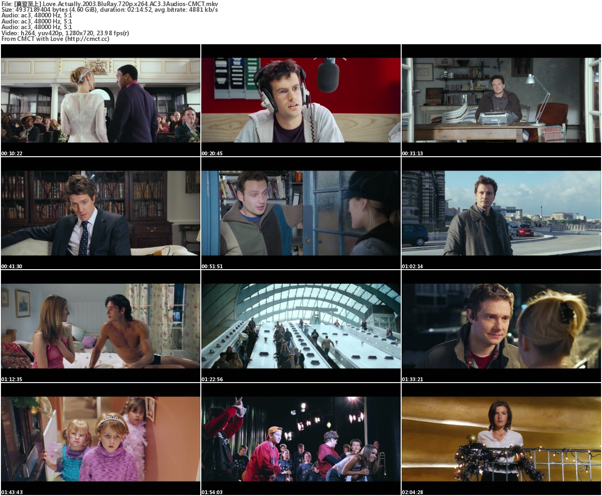Screen dimensions: 602x496
Task: Click the 00:10:22 timestamp label
Action: click(x=12, y=153)
